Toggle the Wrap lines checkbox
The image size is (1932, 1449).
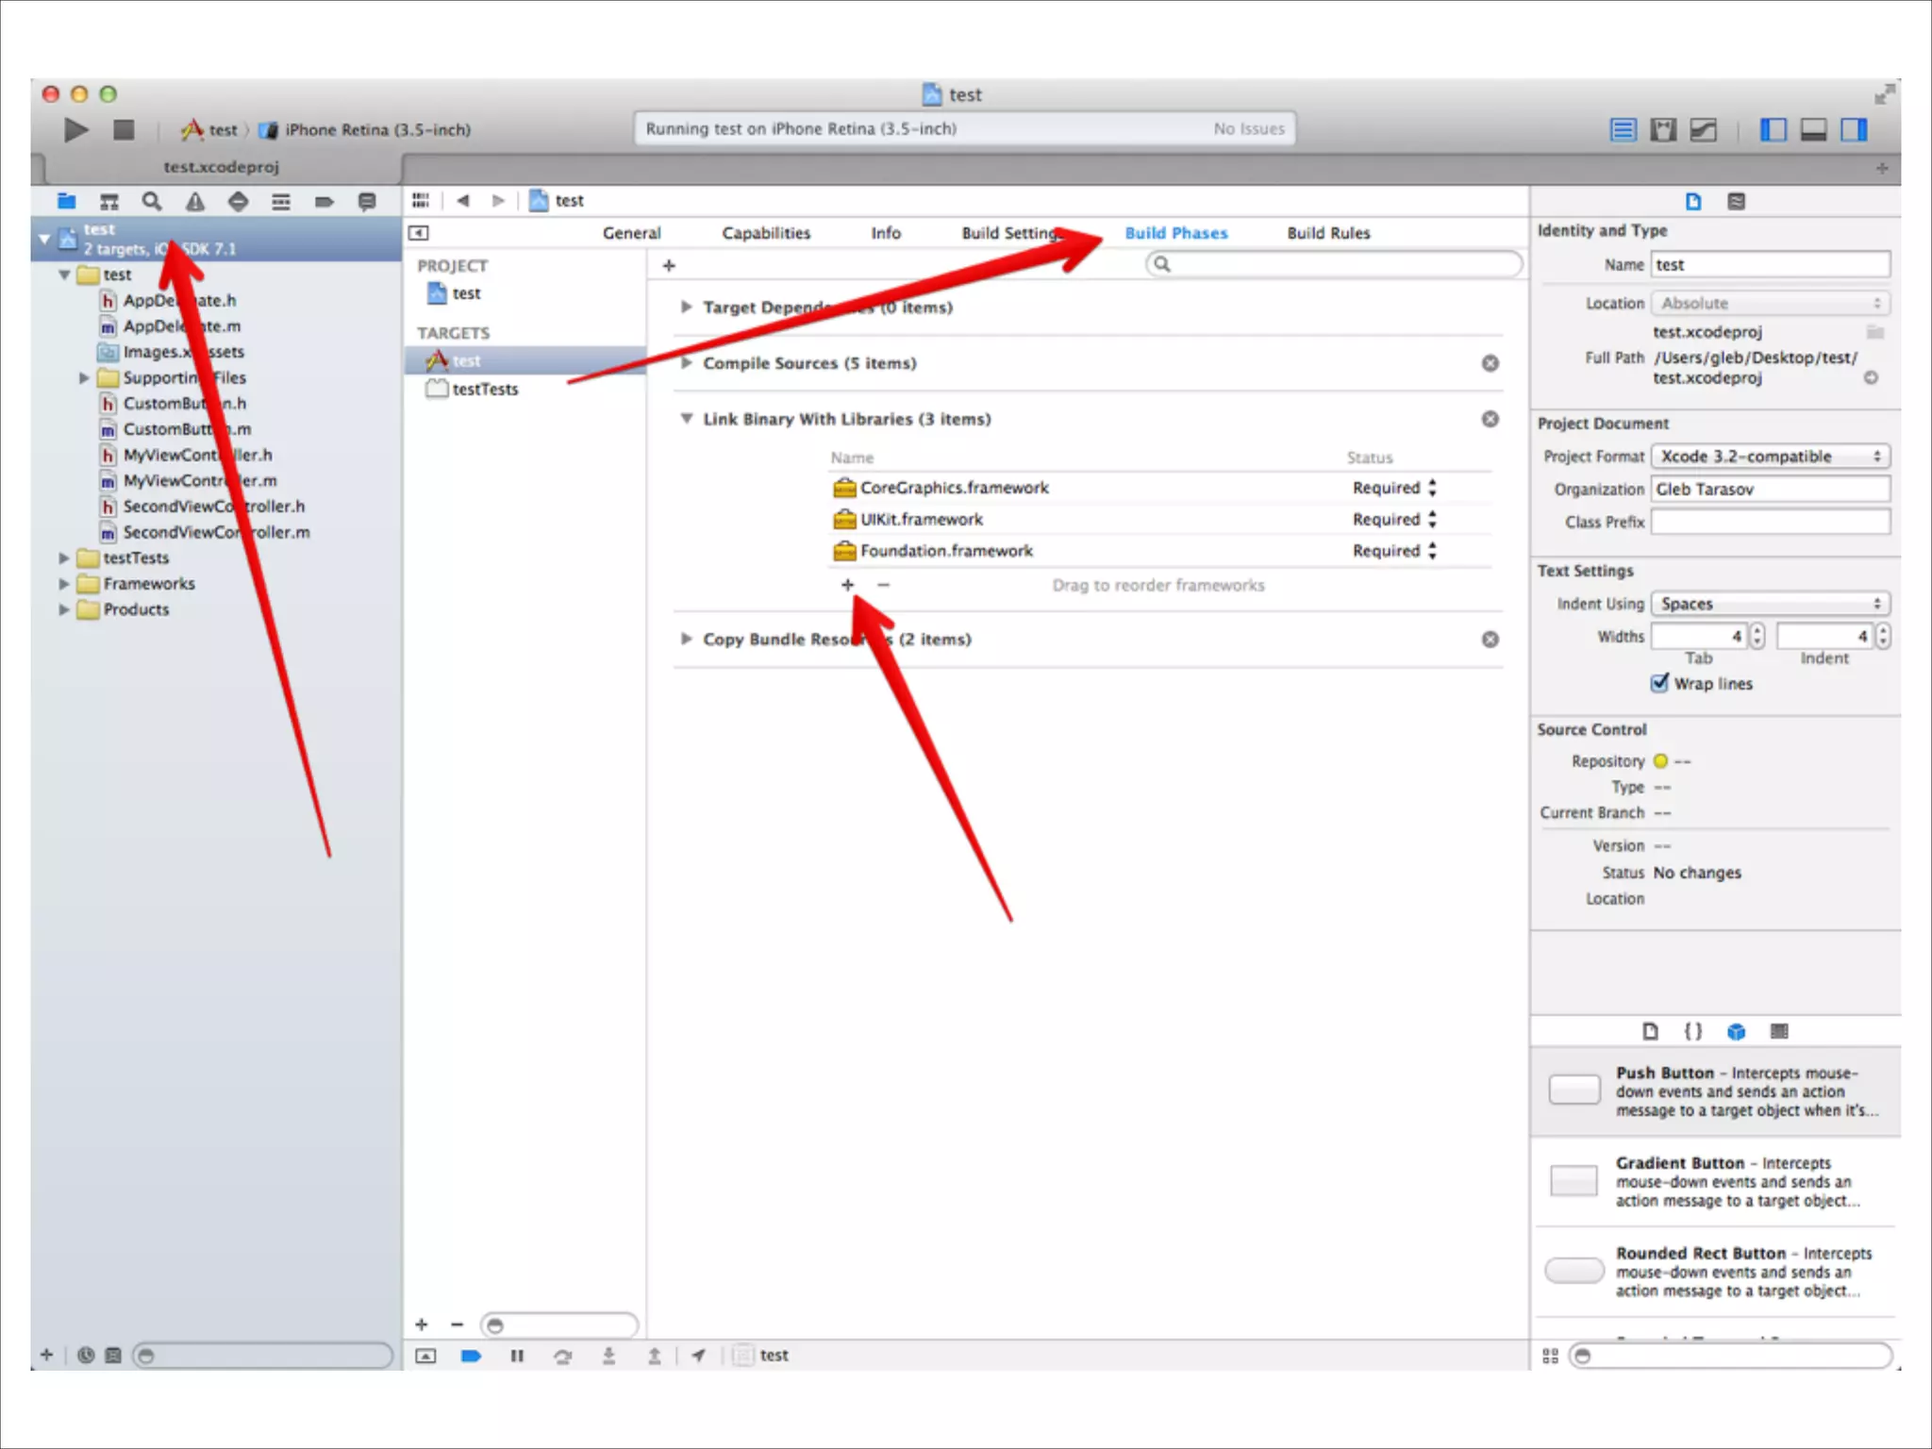click(x=1660, y=683)
